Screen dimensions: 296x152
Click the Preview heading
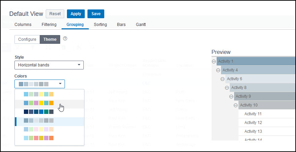[221, 52]
